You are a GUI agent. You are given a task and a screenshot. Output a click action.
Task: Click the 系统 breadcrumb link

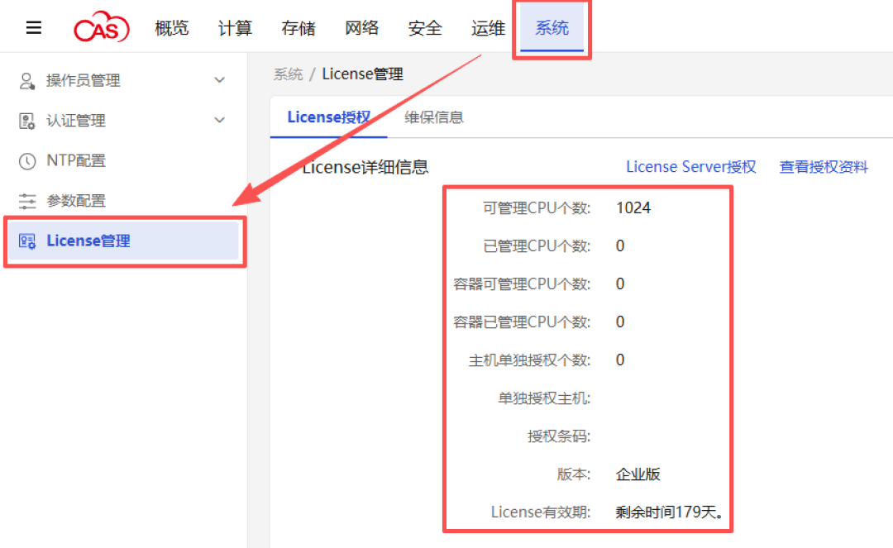tap(289, 74)
